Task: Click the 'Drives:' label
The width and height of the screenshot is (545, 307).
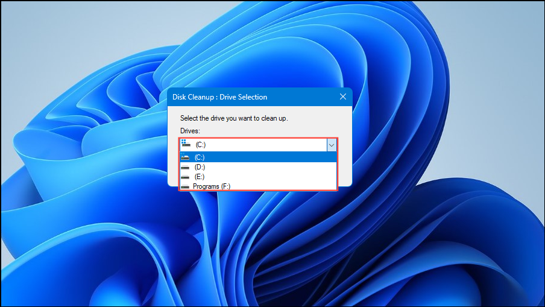Action: [x=190, y=131]
